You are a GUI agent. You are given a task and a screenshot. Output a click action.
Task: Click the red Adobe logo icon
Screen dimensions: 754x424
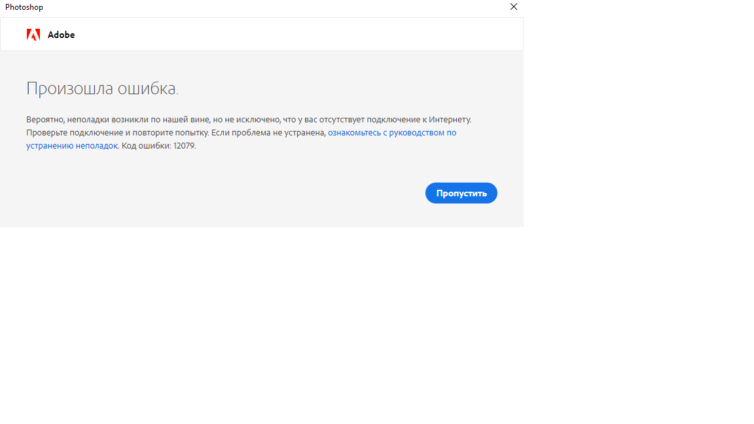[x=33, y=35]
